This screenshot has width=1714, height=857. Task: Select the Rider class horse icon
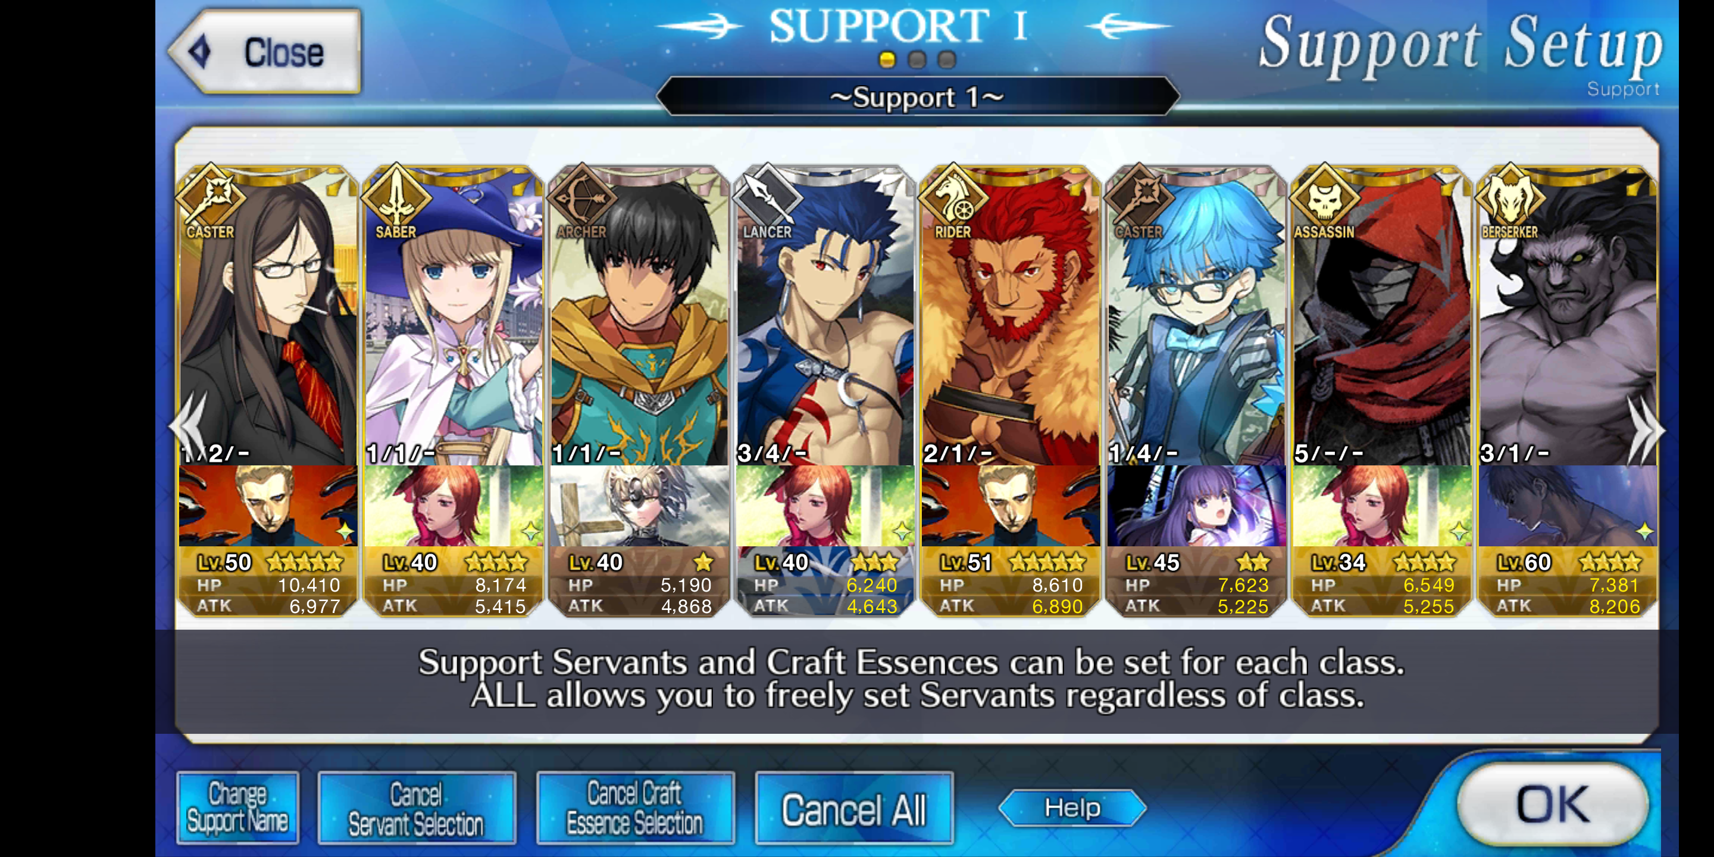[953, 197]
